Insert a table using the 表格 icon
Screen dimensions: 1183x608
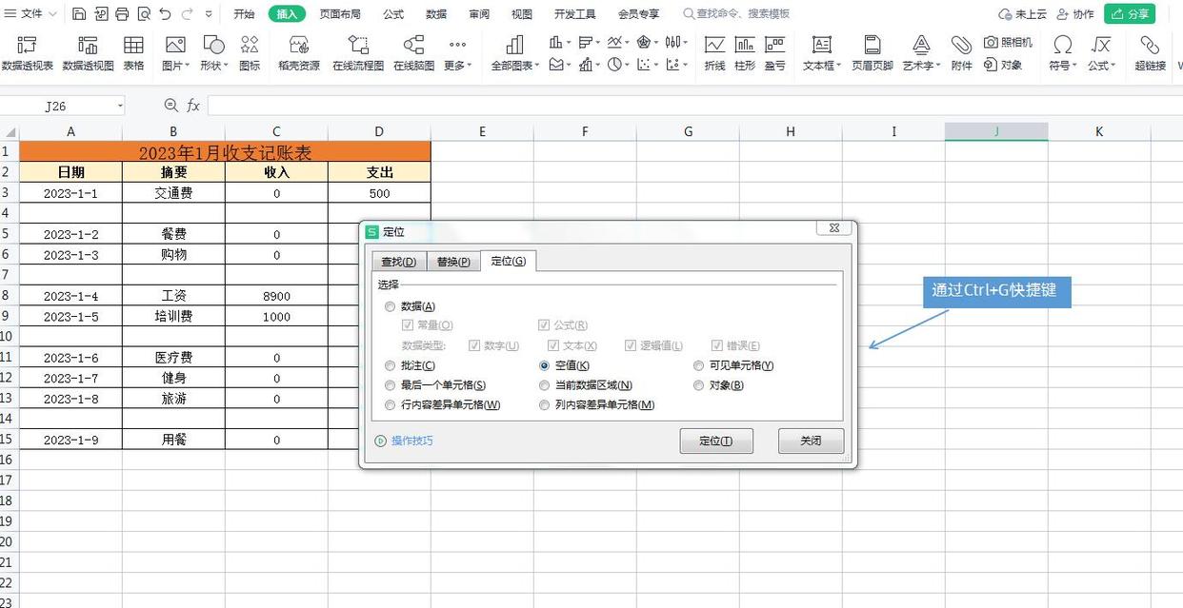pos(133,53)
